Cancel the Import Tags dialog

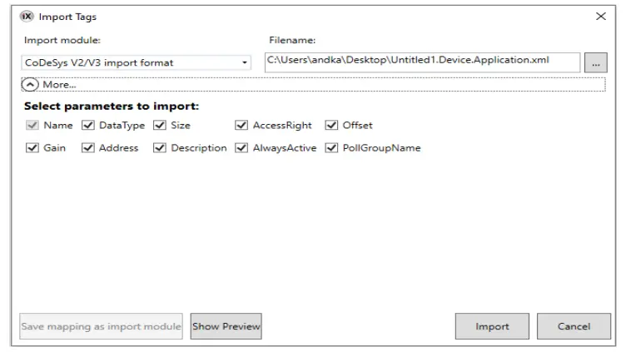coord(574,326)
